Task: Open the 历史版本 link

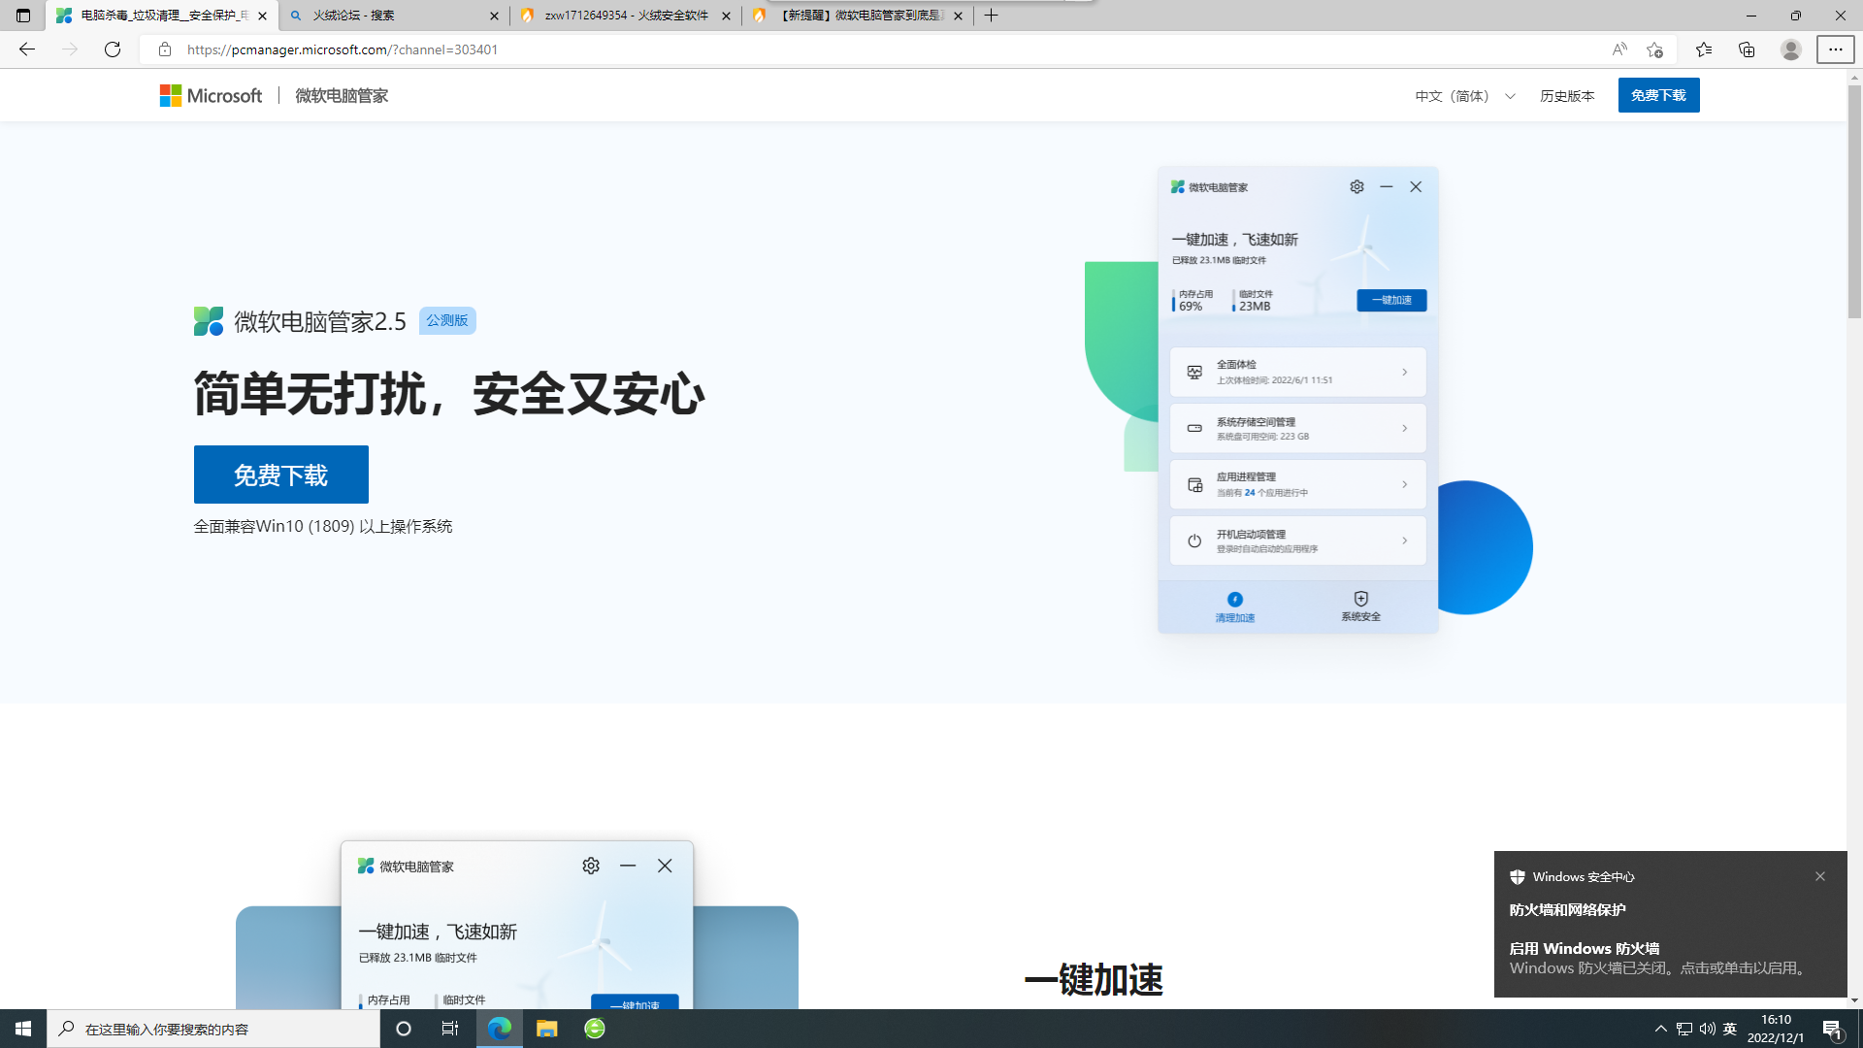Action: pyautogui.click(x=1567, y=96)
